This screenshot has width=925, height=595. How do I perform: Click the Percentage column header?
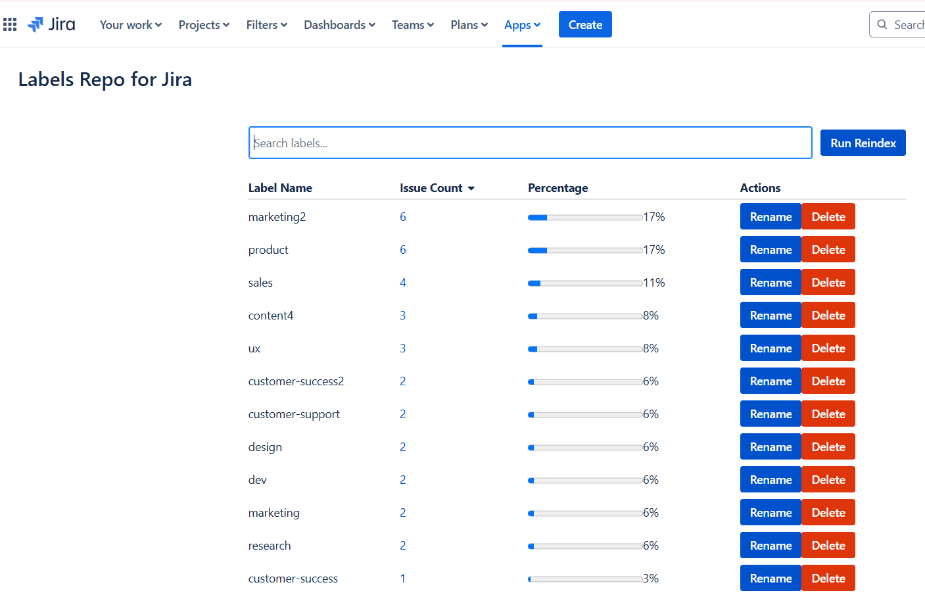click(x=557, y=188)
